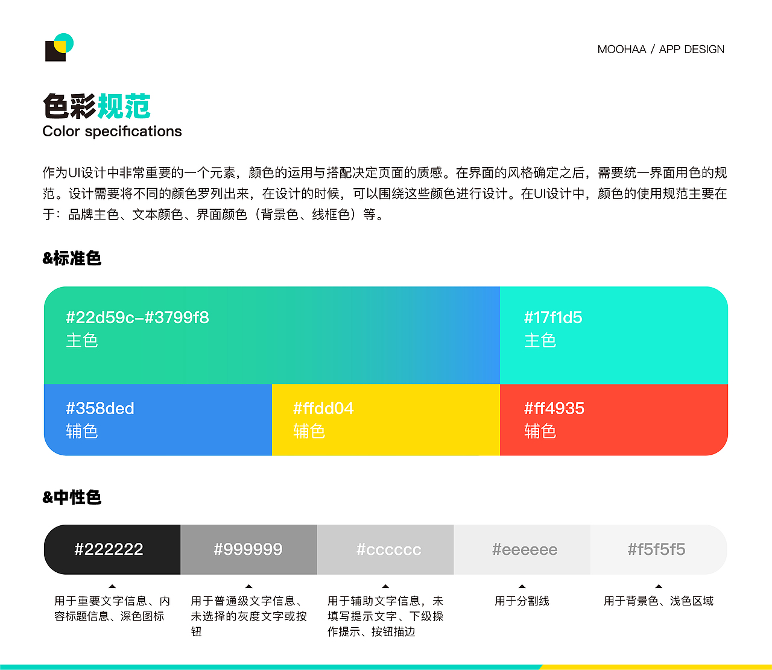
Task: Click the 主色 label under #22d59c-#3799f8
Action: [x=81, y=341]
